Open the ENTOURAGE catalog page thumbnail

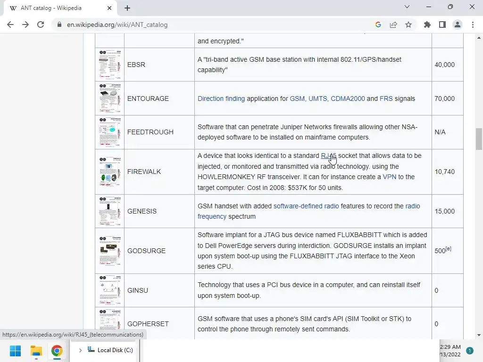[x=110, y=98]
